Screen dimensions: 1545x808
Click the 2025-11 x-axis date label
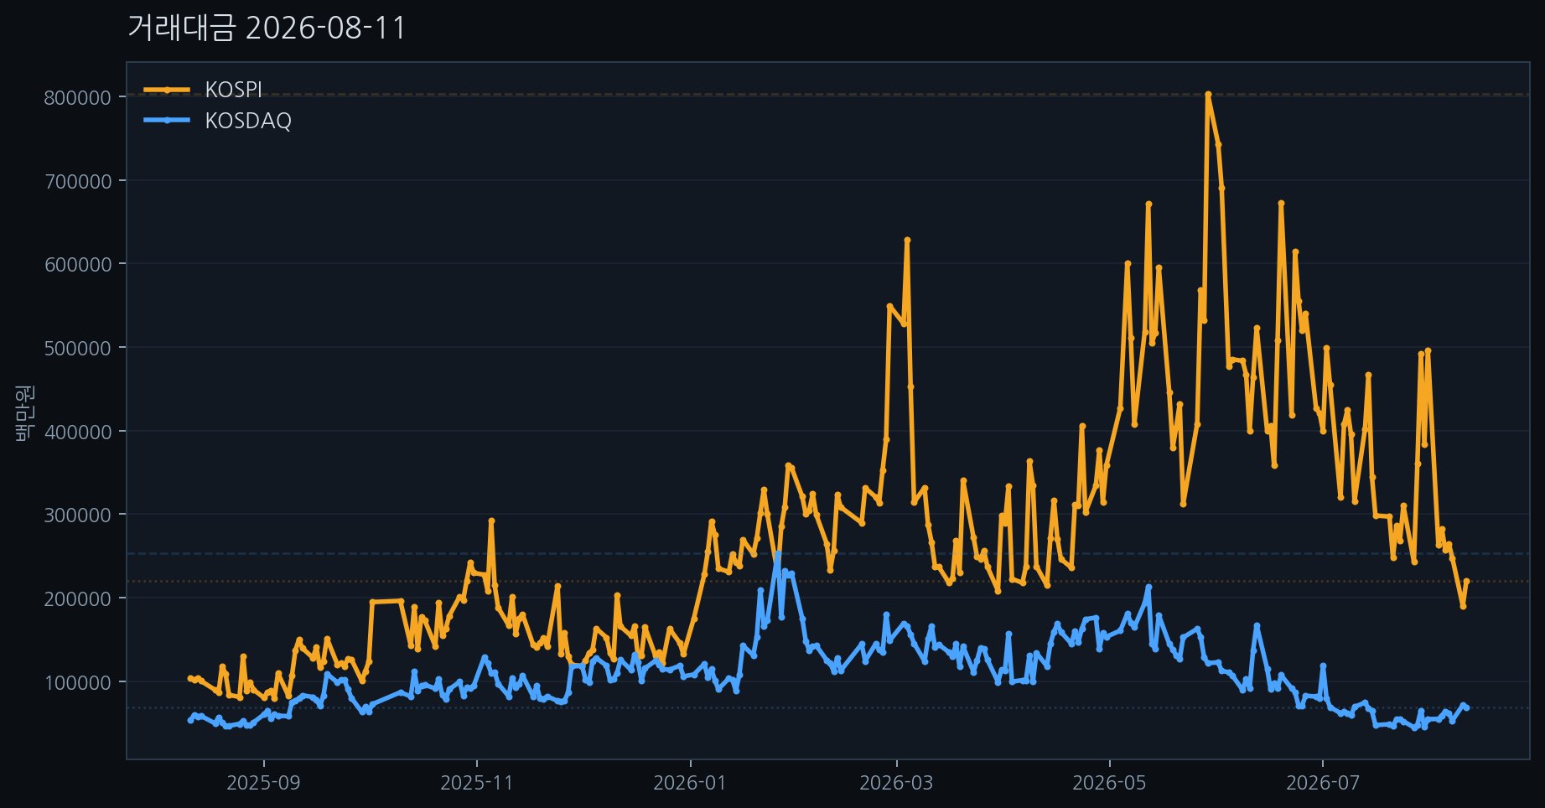(x=477, y=783)
